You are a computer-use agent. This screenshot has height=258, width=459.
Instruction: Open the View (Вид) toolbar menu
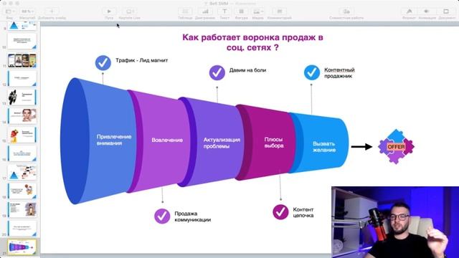tap(10, 11)
